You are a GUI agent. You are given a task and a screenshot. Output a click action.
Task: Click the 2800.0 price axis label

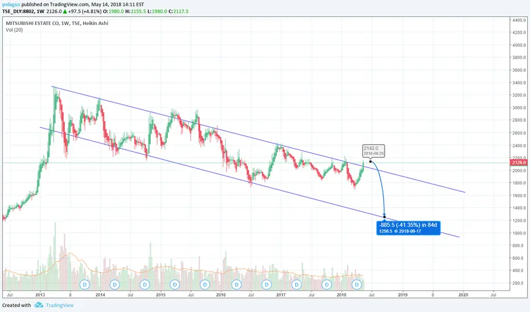[x=519, y=120]
